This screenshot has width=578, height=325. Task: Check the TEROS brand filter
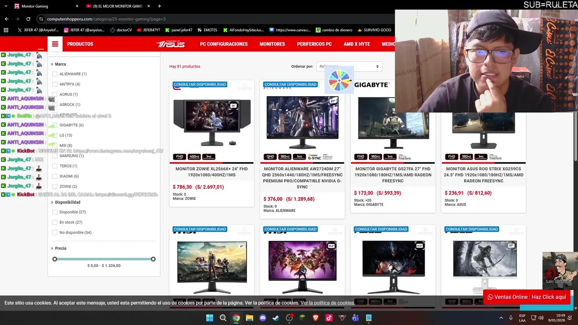tap(55, 166)
